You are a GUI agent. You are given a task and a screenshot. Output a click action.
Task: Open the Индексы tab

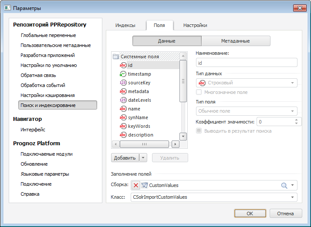(125, 25)
